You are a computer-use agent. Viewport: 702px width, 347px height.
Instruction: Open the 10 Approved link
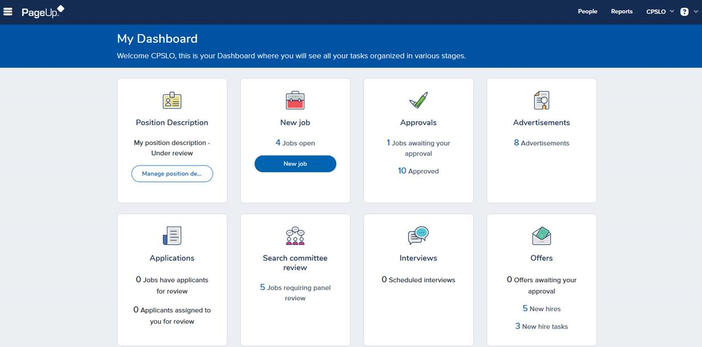(x=418, y=171)
